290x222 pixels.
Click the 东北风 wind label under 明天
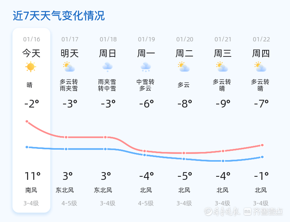[65, 190]
